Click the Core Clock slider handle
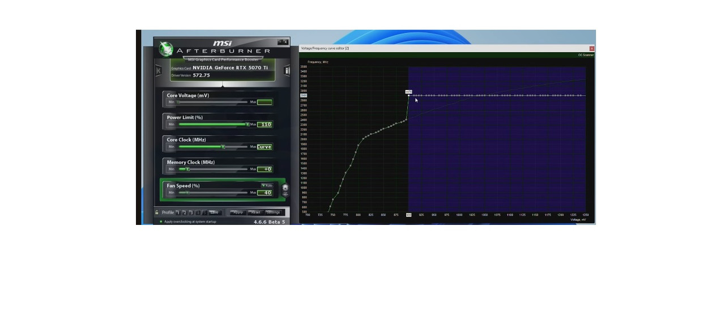725x332 pixels. click(223, 147)
